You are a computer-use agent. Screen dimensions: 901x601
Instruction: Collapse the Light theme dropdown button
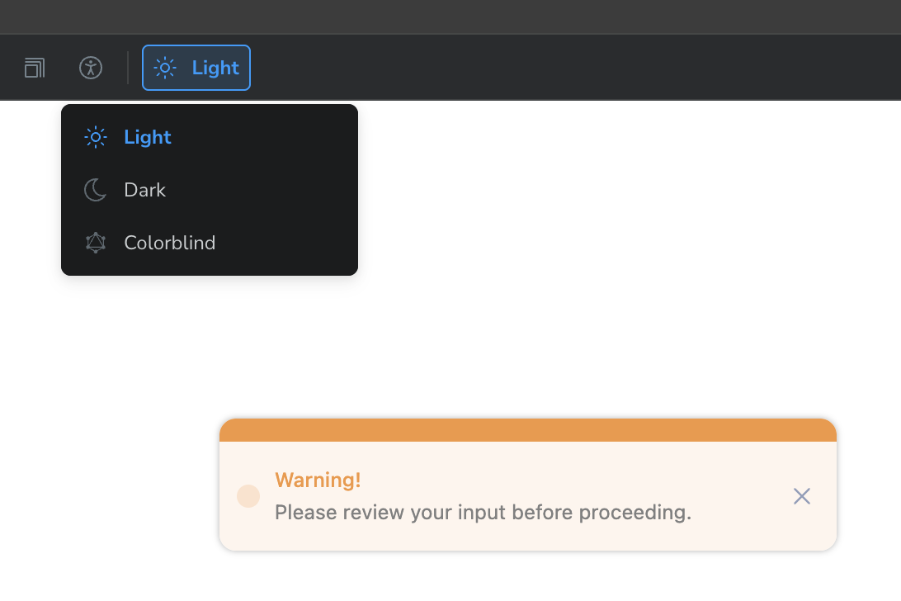(196, 68)
